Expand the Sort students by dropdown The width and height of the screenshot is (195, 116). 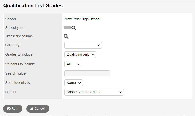coord(73,83)
